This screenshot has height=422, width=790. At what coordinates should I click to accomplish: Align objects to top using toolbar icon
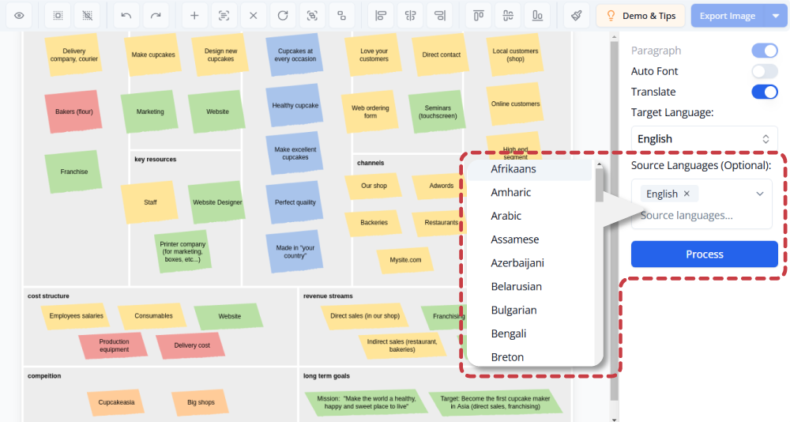pyautogui.click(x=478, y=15)
